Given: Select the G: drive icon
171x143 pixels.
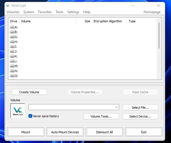Looking at the screenshot, I should tap(12, 37).
